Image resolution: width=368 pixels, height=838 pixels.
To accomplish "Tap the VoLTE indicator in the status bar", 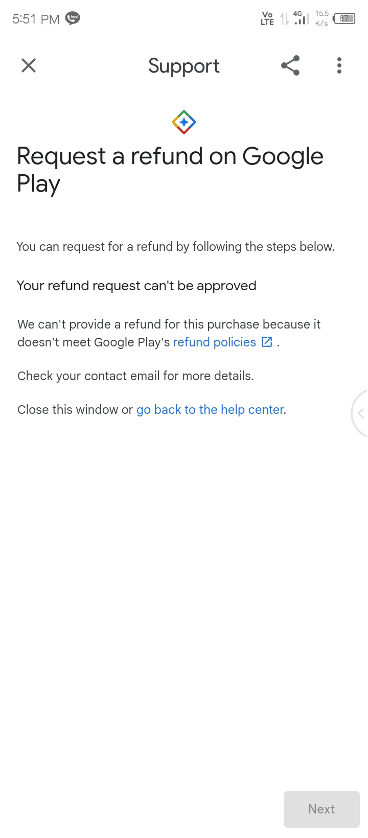I will click(x=267, y=18).
